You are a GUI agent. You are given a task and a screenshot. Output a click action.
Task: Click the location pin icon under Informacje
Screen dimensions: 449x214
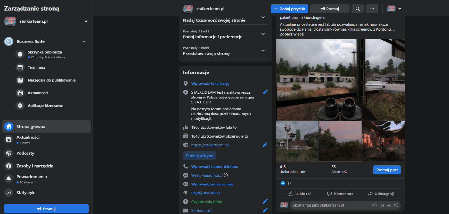[186, 83]
